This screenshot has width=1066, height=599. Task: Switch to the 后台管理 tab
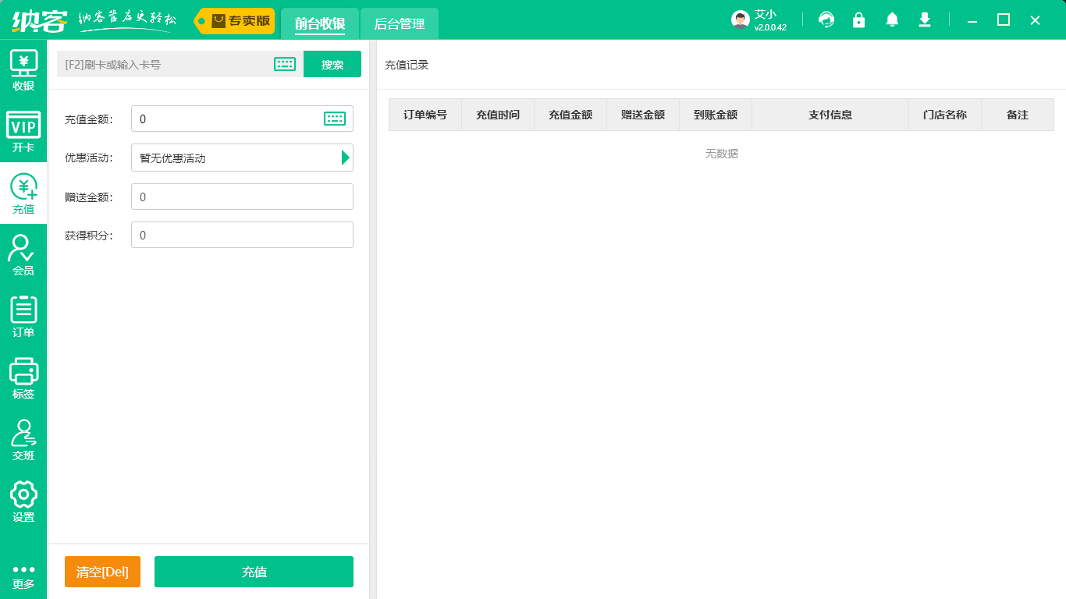(x=400, y=24)
